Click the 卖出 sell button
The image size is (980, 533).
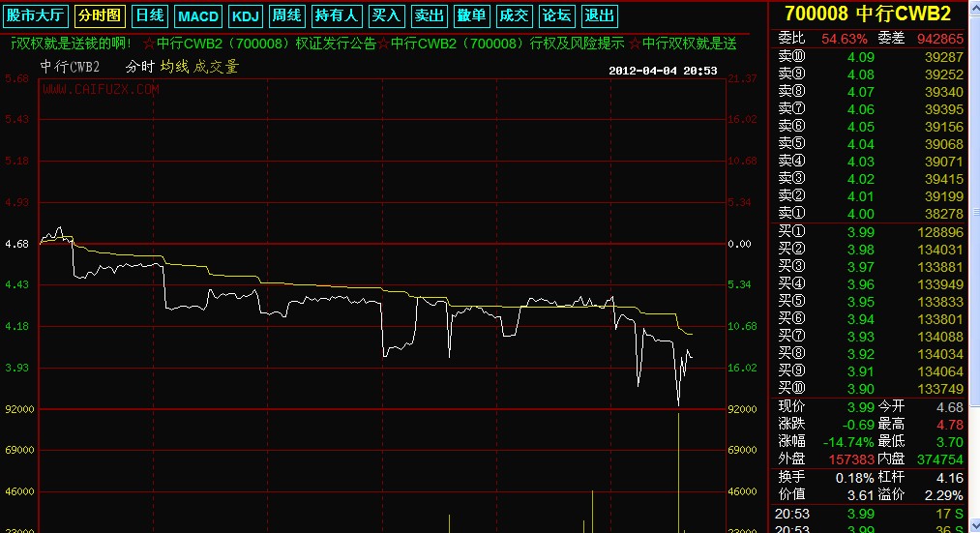(x=429, y=15)
